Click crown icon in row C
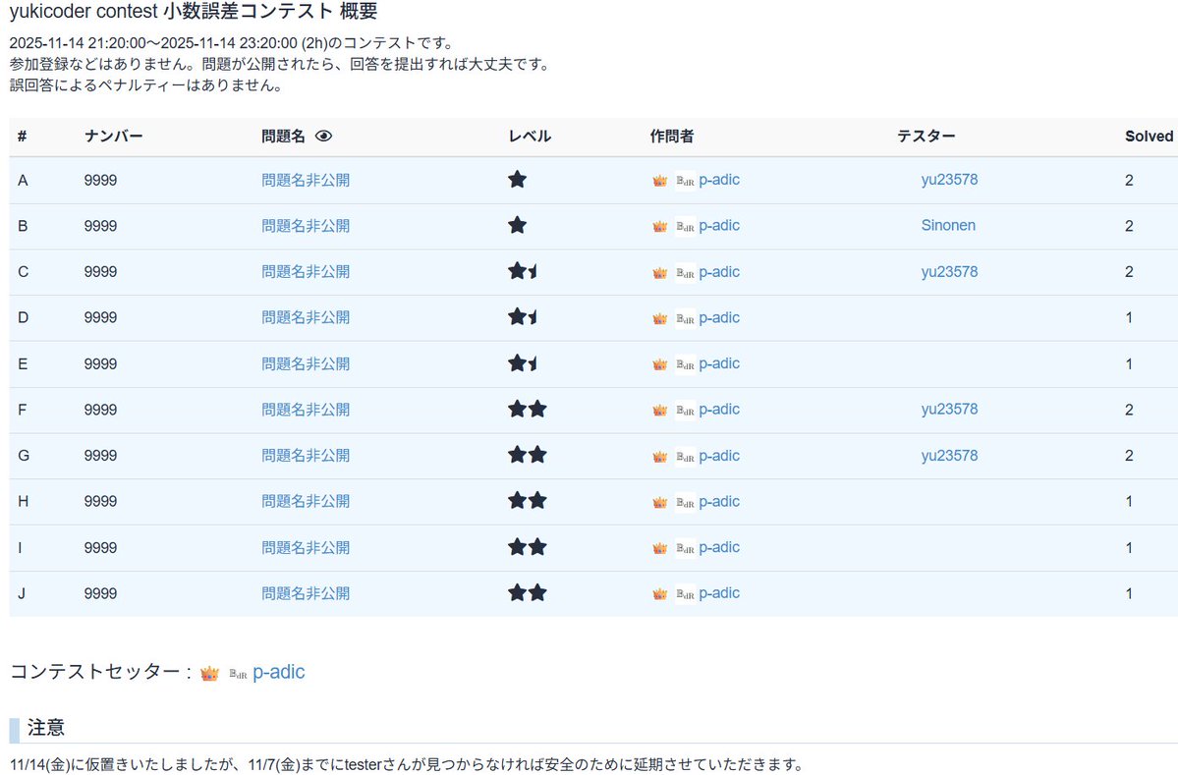The width and height of the screenshot is (1178, 775). 659,273
